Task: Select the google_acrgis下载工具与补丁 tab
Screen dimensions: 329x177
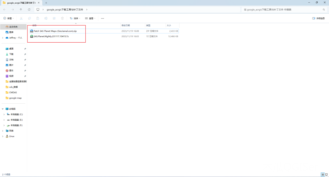Action: 21,3
